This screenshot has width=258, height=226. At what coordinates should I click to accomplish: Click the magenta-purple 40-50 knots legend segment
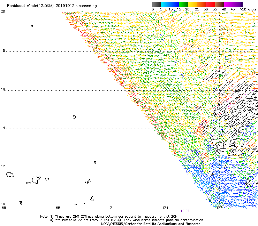233,4
